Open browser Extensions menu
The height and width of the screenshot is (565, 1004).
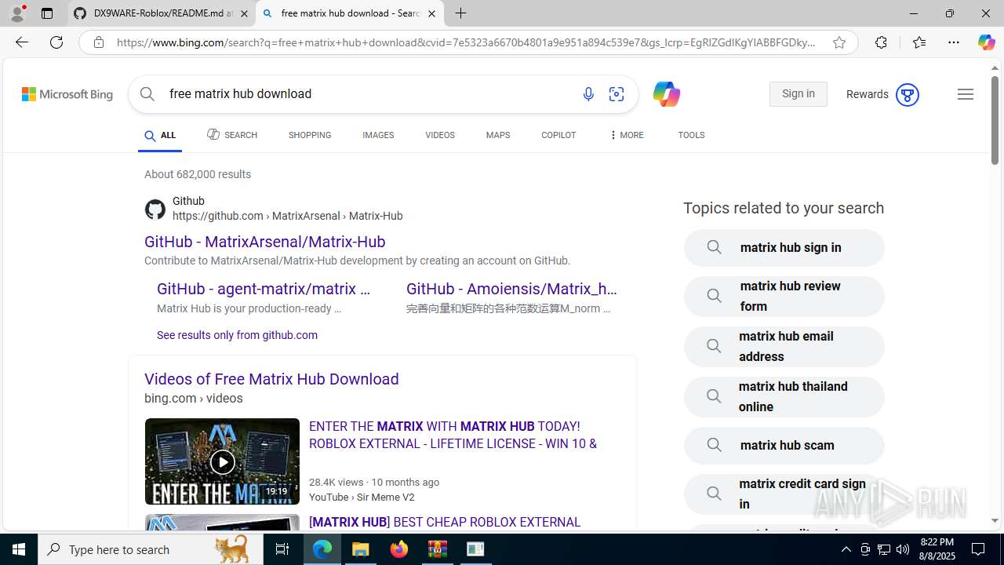881,42
